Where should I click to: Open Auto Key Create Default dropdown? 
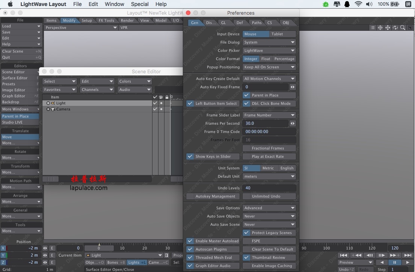[x=269, y=79]
